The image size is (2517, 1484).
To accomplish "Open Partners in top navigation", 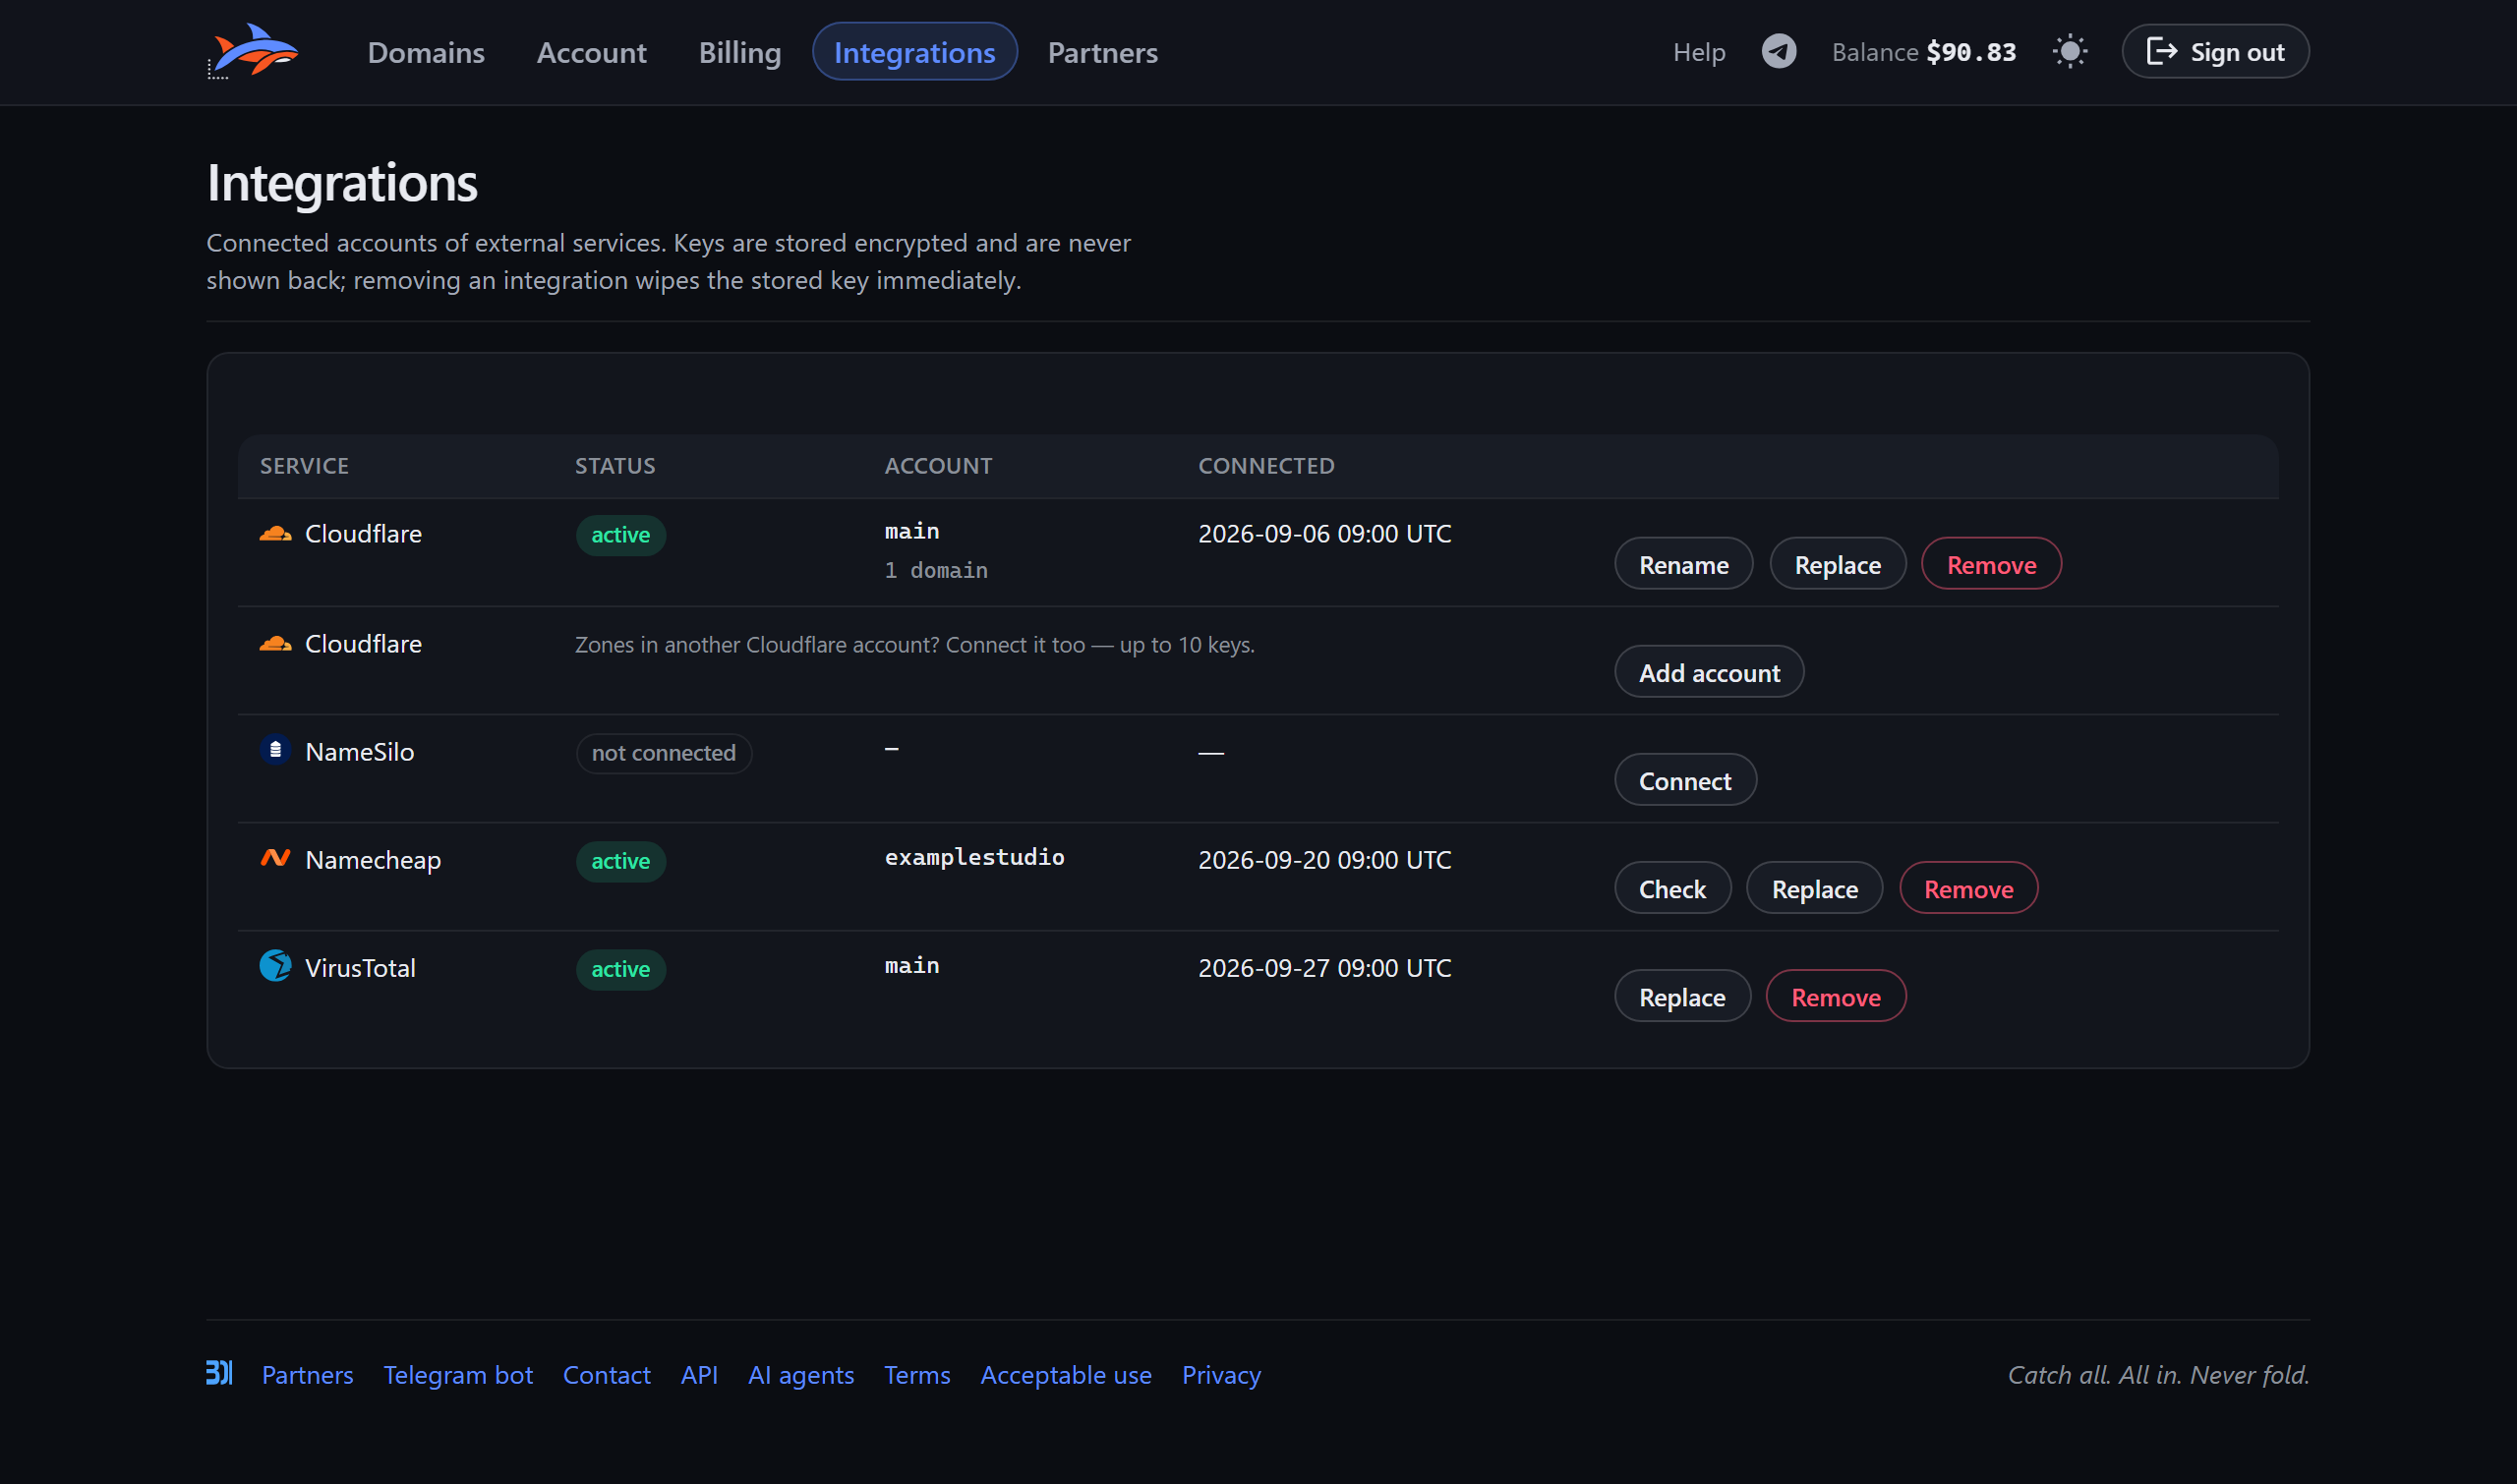I will click(1102, 52).
